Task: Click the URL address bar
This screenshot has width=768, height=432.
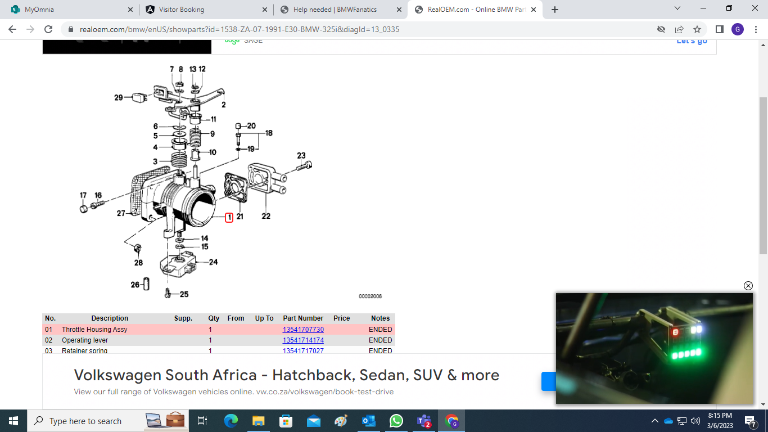Action: click(360, 29)
